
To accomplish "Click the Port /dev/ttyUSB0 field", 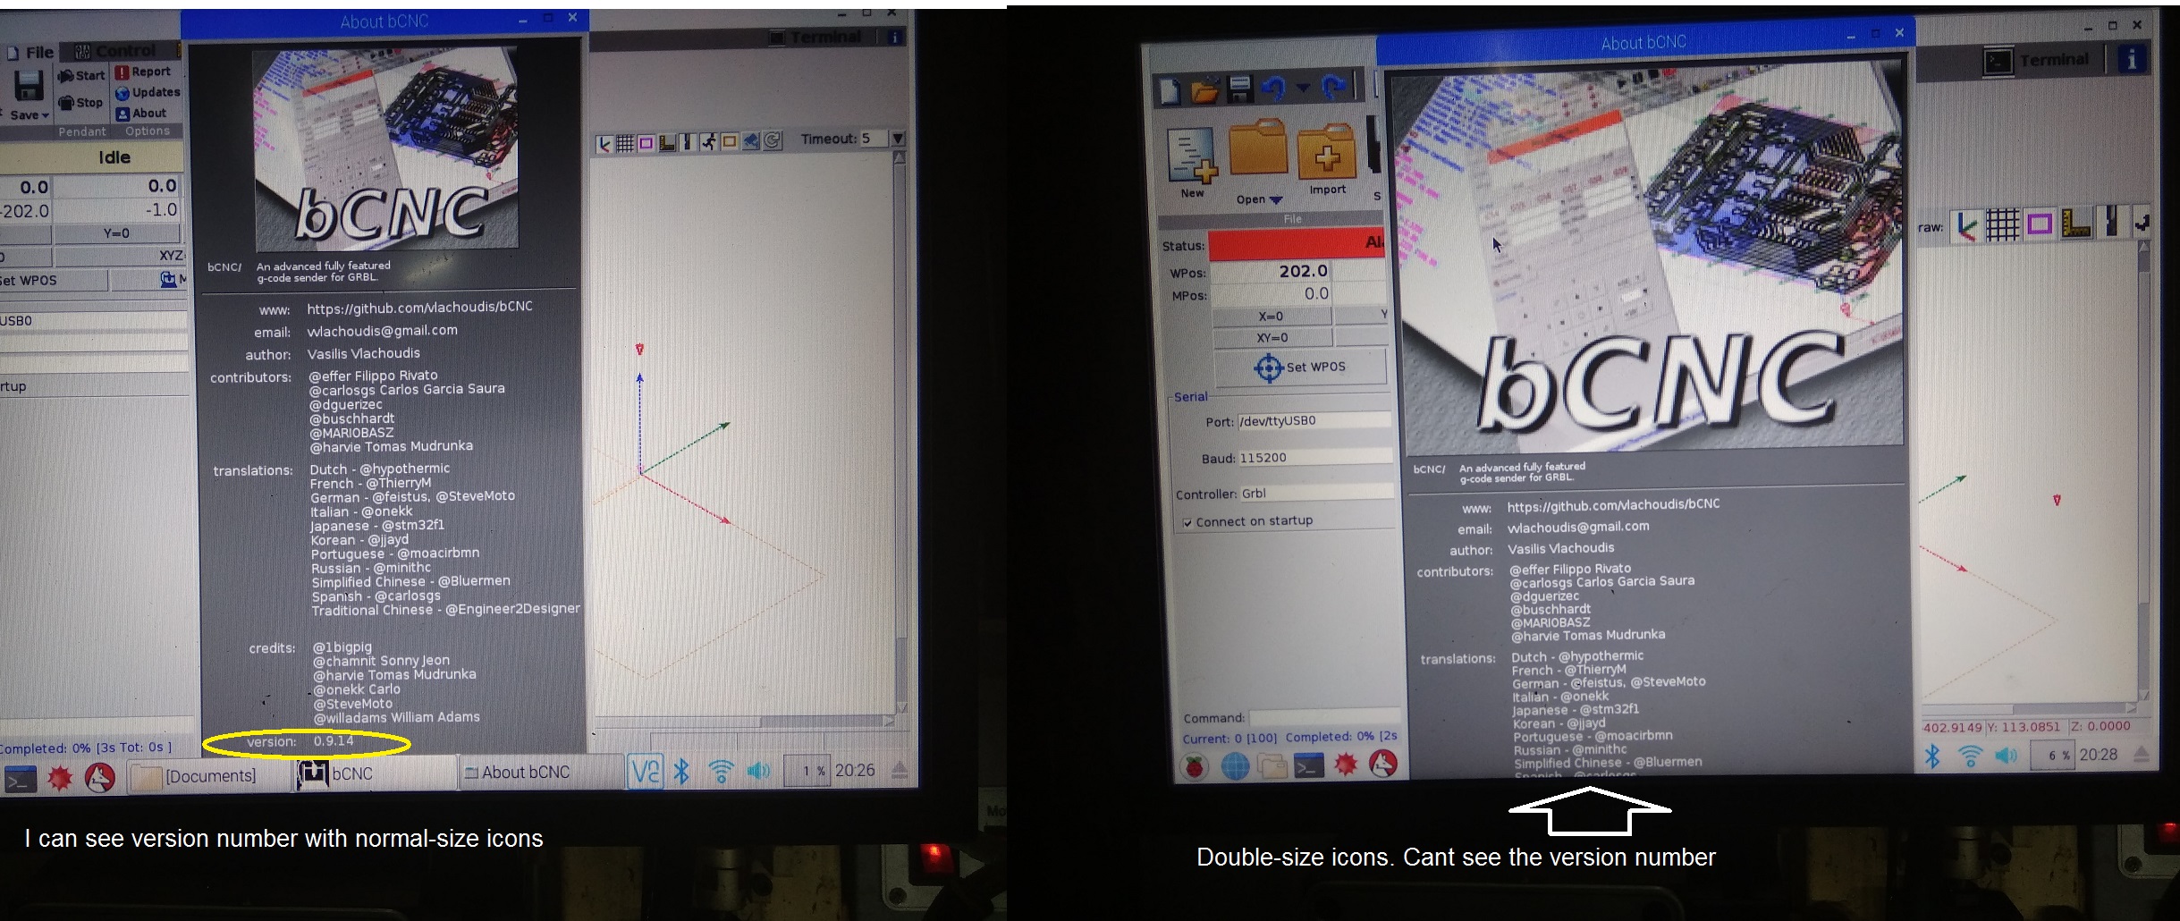I will point(1314,421).
